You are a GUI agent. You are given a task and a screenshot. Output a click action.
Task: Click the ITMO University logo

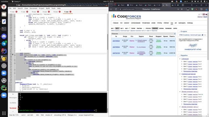tap(193, 47)
